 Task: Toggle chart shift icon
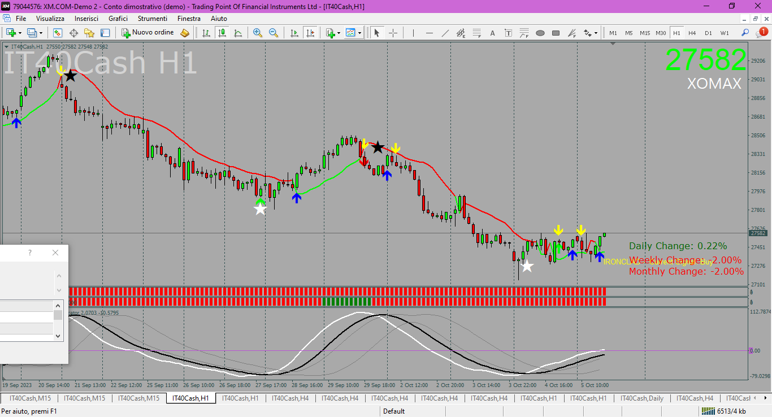[309, 33]
